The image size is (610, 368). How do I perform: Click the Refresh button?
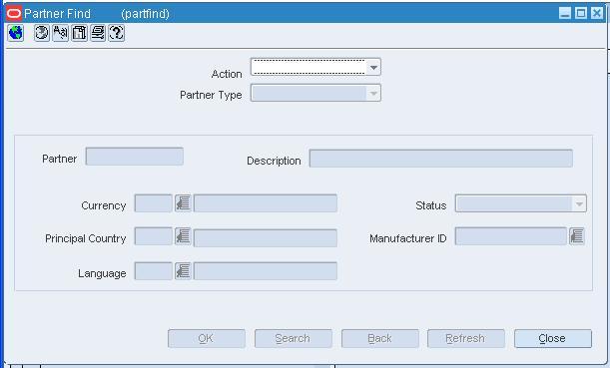pos(465,338)
